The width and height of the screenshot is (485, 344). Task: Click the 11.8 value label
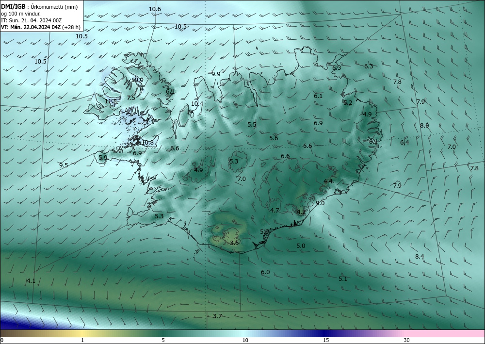[111, 101]
